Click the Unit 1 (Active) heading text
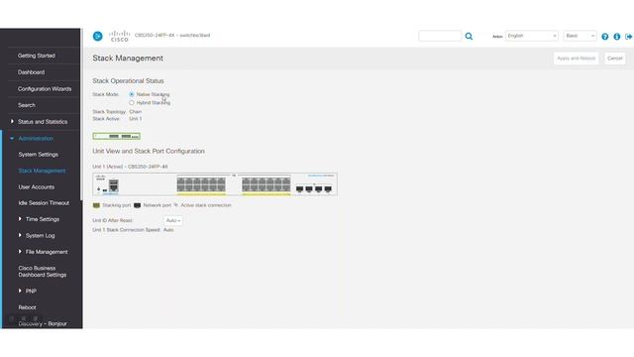This screenshot has width=634, height=357. pyautogui.click(x=130, y=167)
